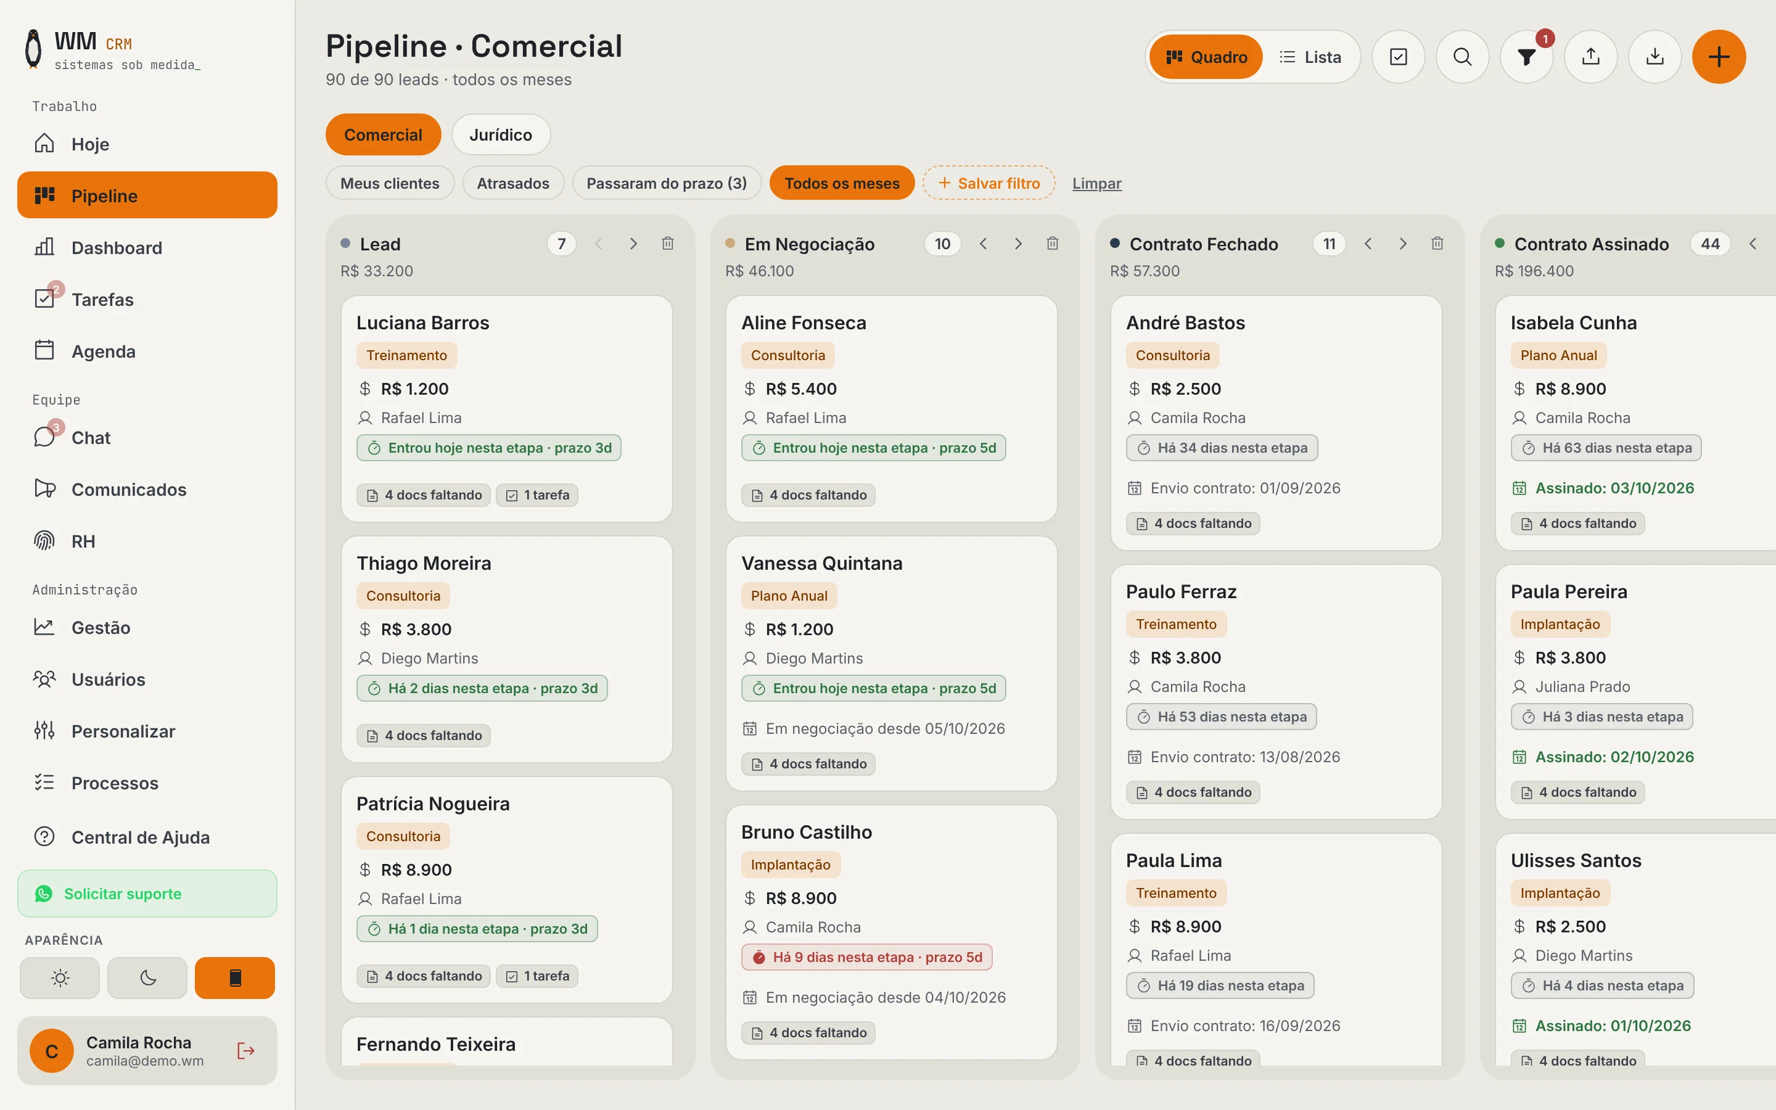Switch to Jurídico pipeline tab
The height and width of the screenshot is (1110, 1776).
[501, 134]
